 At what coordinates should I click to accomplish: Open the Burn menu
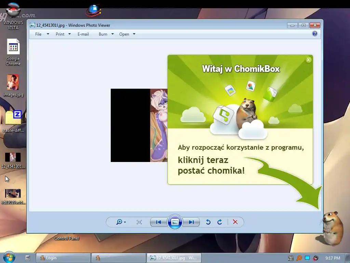[103, 34]
